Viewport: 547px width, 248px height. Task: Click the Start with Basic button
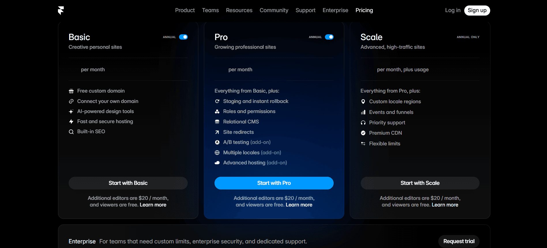[128, 183]
